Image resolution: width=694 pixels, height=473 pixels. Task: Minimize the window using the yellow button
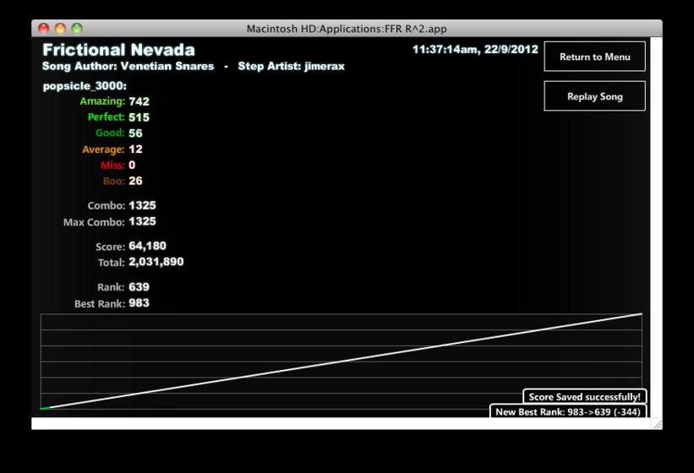(60, 29)
